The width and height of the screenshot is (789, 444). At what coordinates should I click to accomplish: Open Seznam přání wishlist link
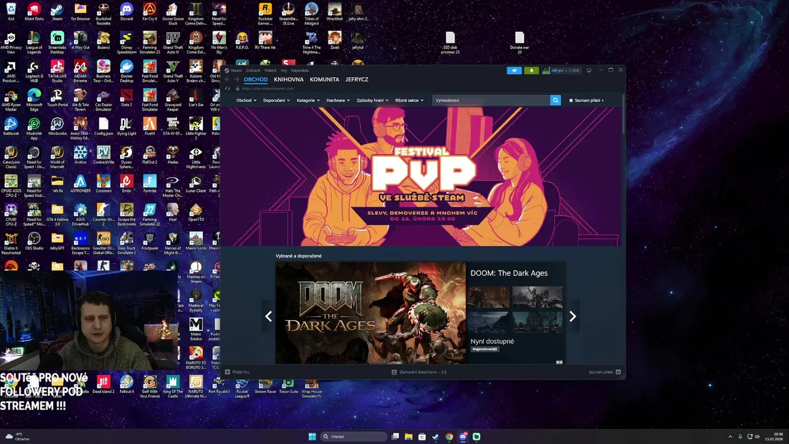tap(586, 100)
